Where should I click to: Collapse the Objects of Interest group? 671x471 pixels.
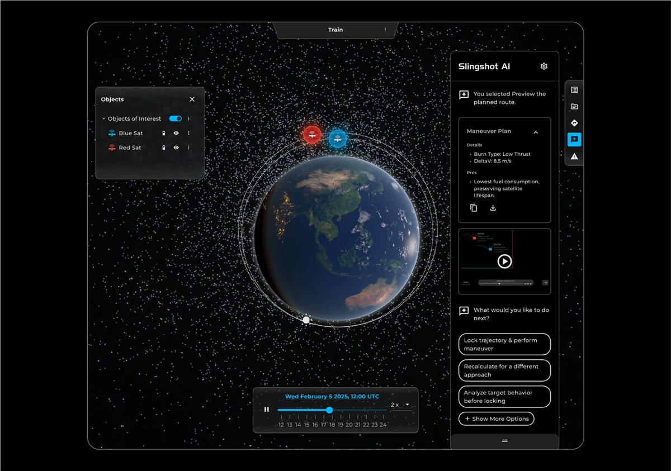click(104, 119)
